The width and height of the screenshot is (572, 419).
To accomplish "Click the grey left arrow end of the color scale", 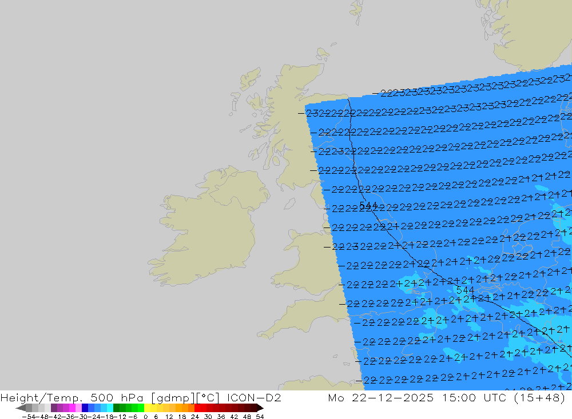I will [21, 408].
